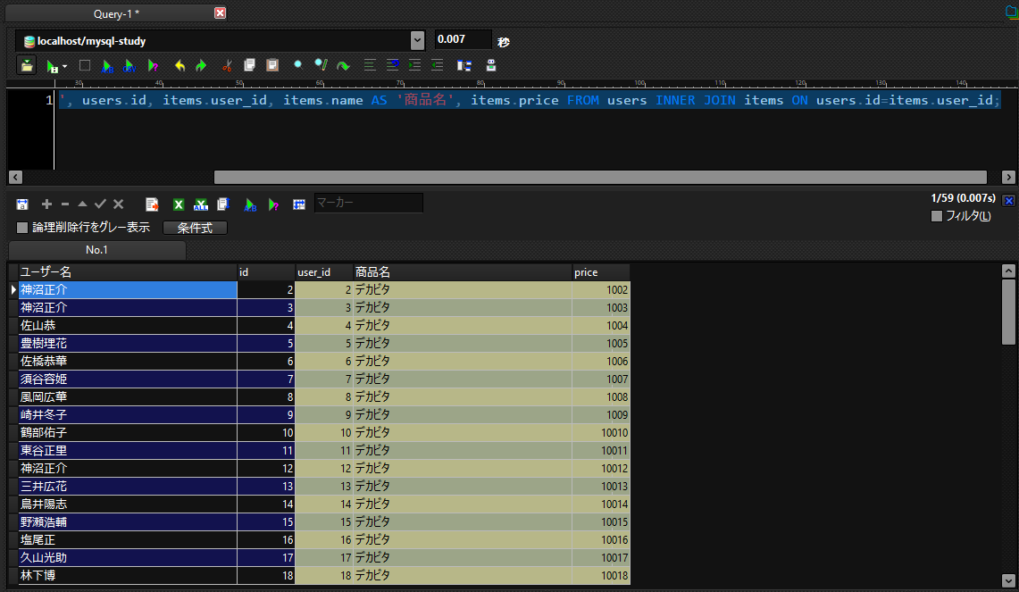This screenshot has height=592, width=1019.
Task: Click the 0.007 seconds elapsed time field
Action: 463,39
